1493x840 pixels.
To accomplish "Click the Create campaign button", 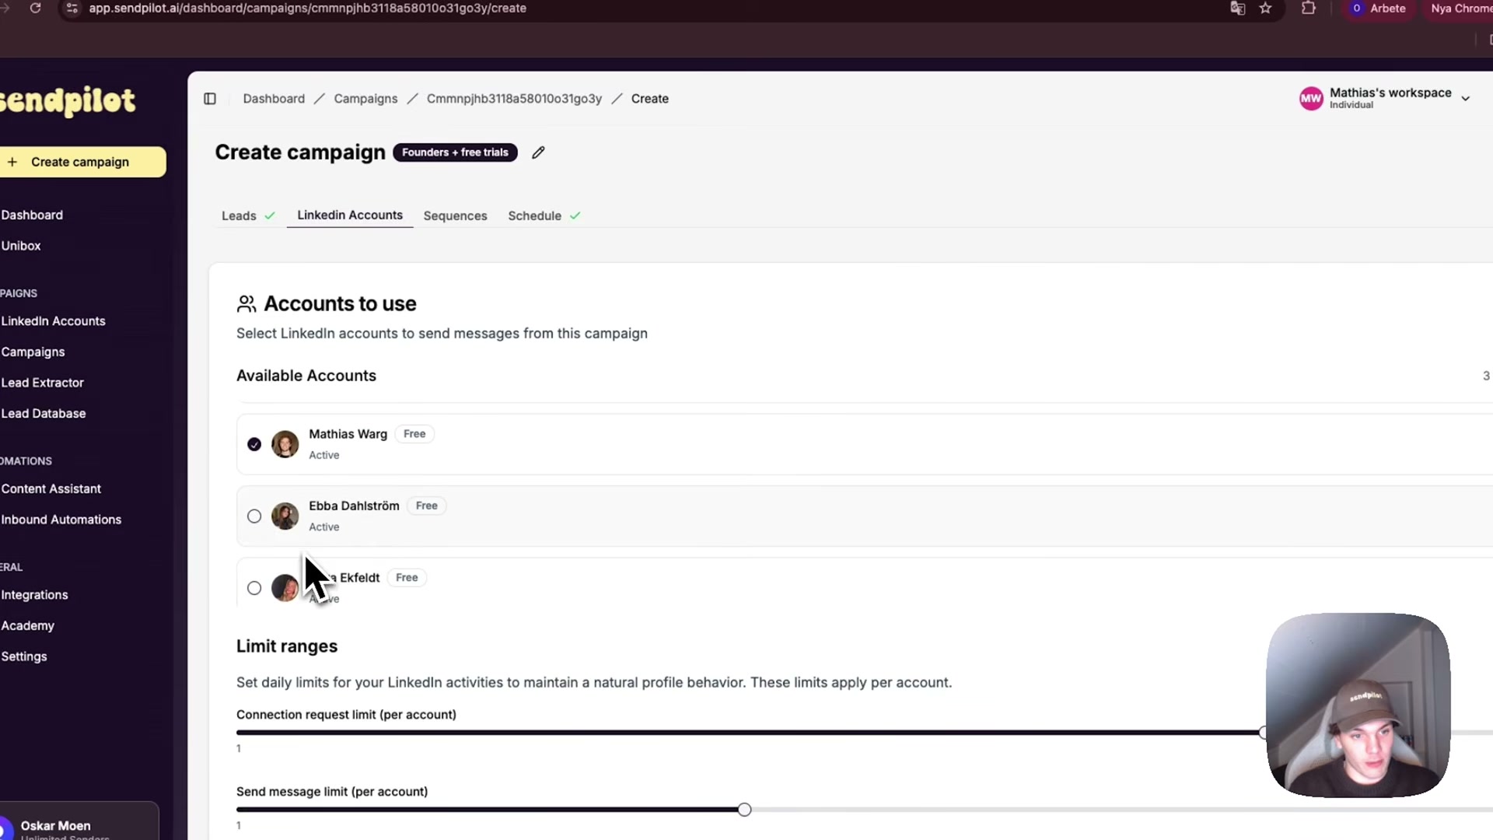I will [x=81, y=162].
